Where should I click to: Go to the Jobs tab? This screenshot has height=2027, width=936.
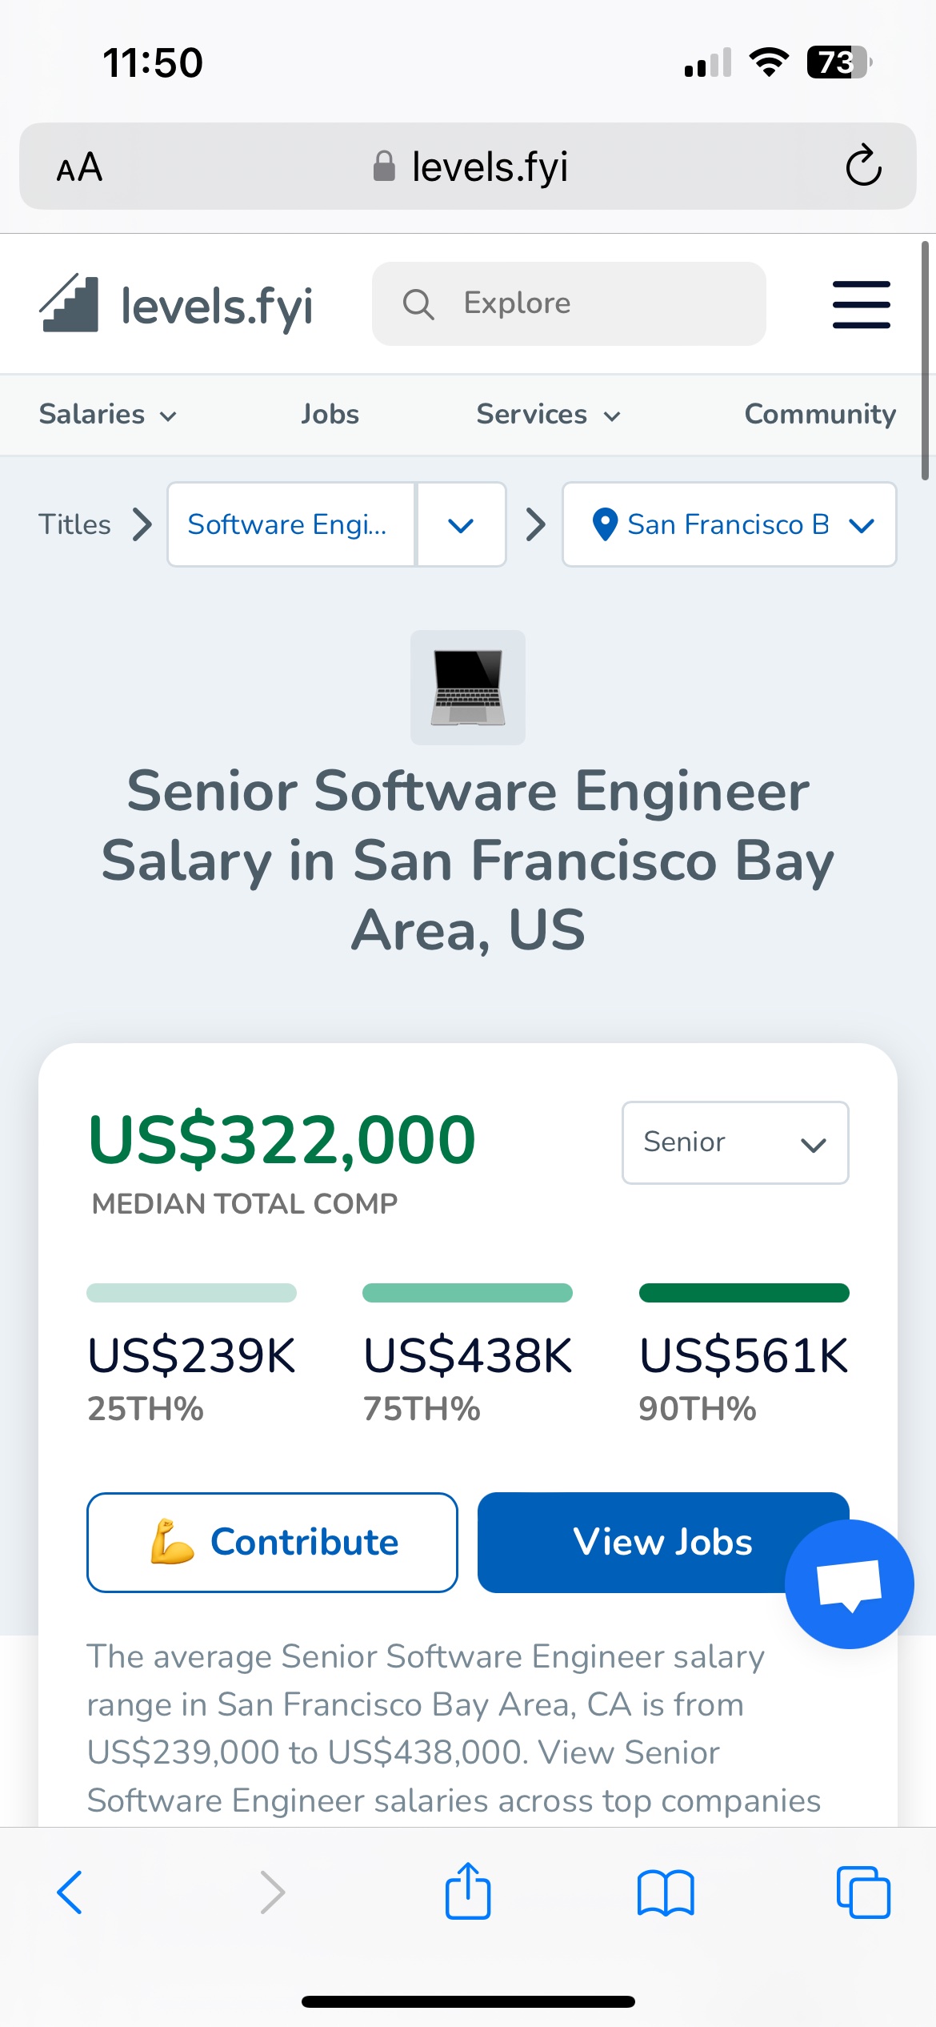click(x=330, y=415)
